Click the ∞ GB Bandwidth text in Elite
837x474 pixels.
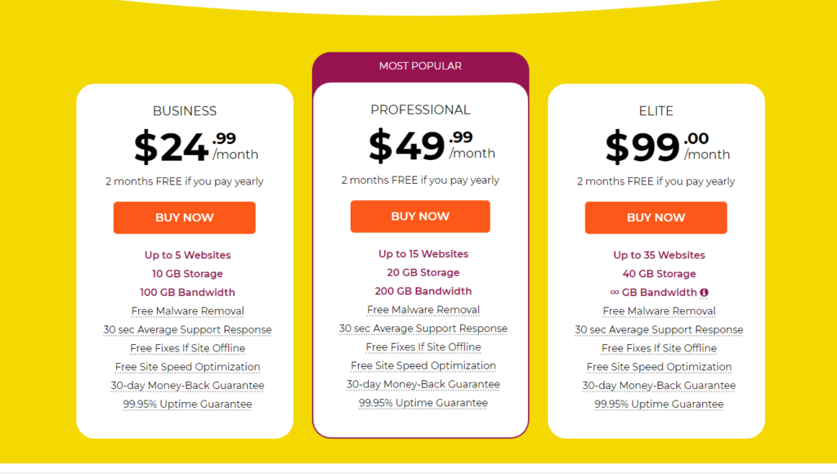coord(653,293)
